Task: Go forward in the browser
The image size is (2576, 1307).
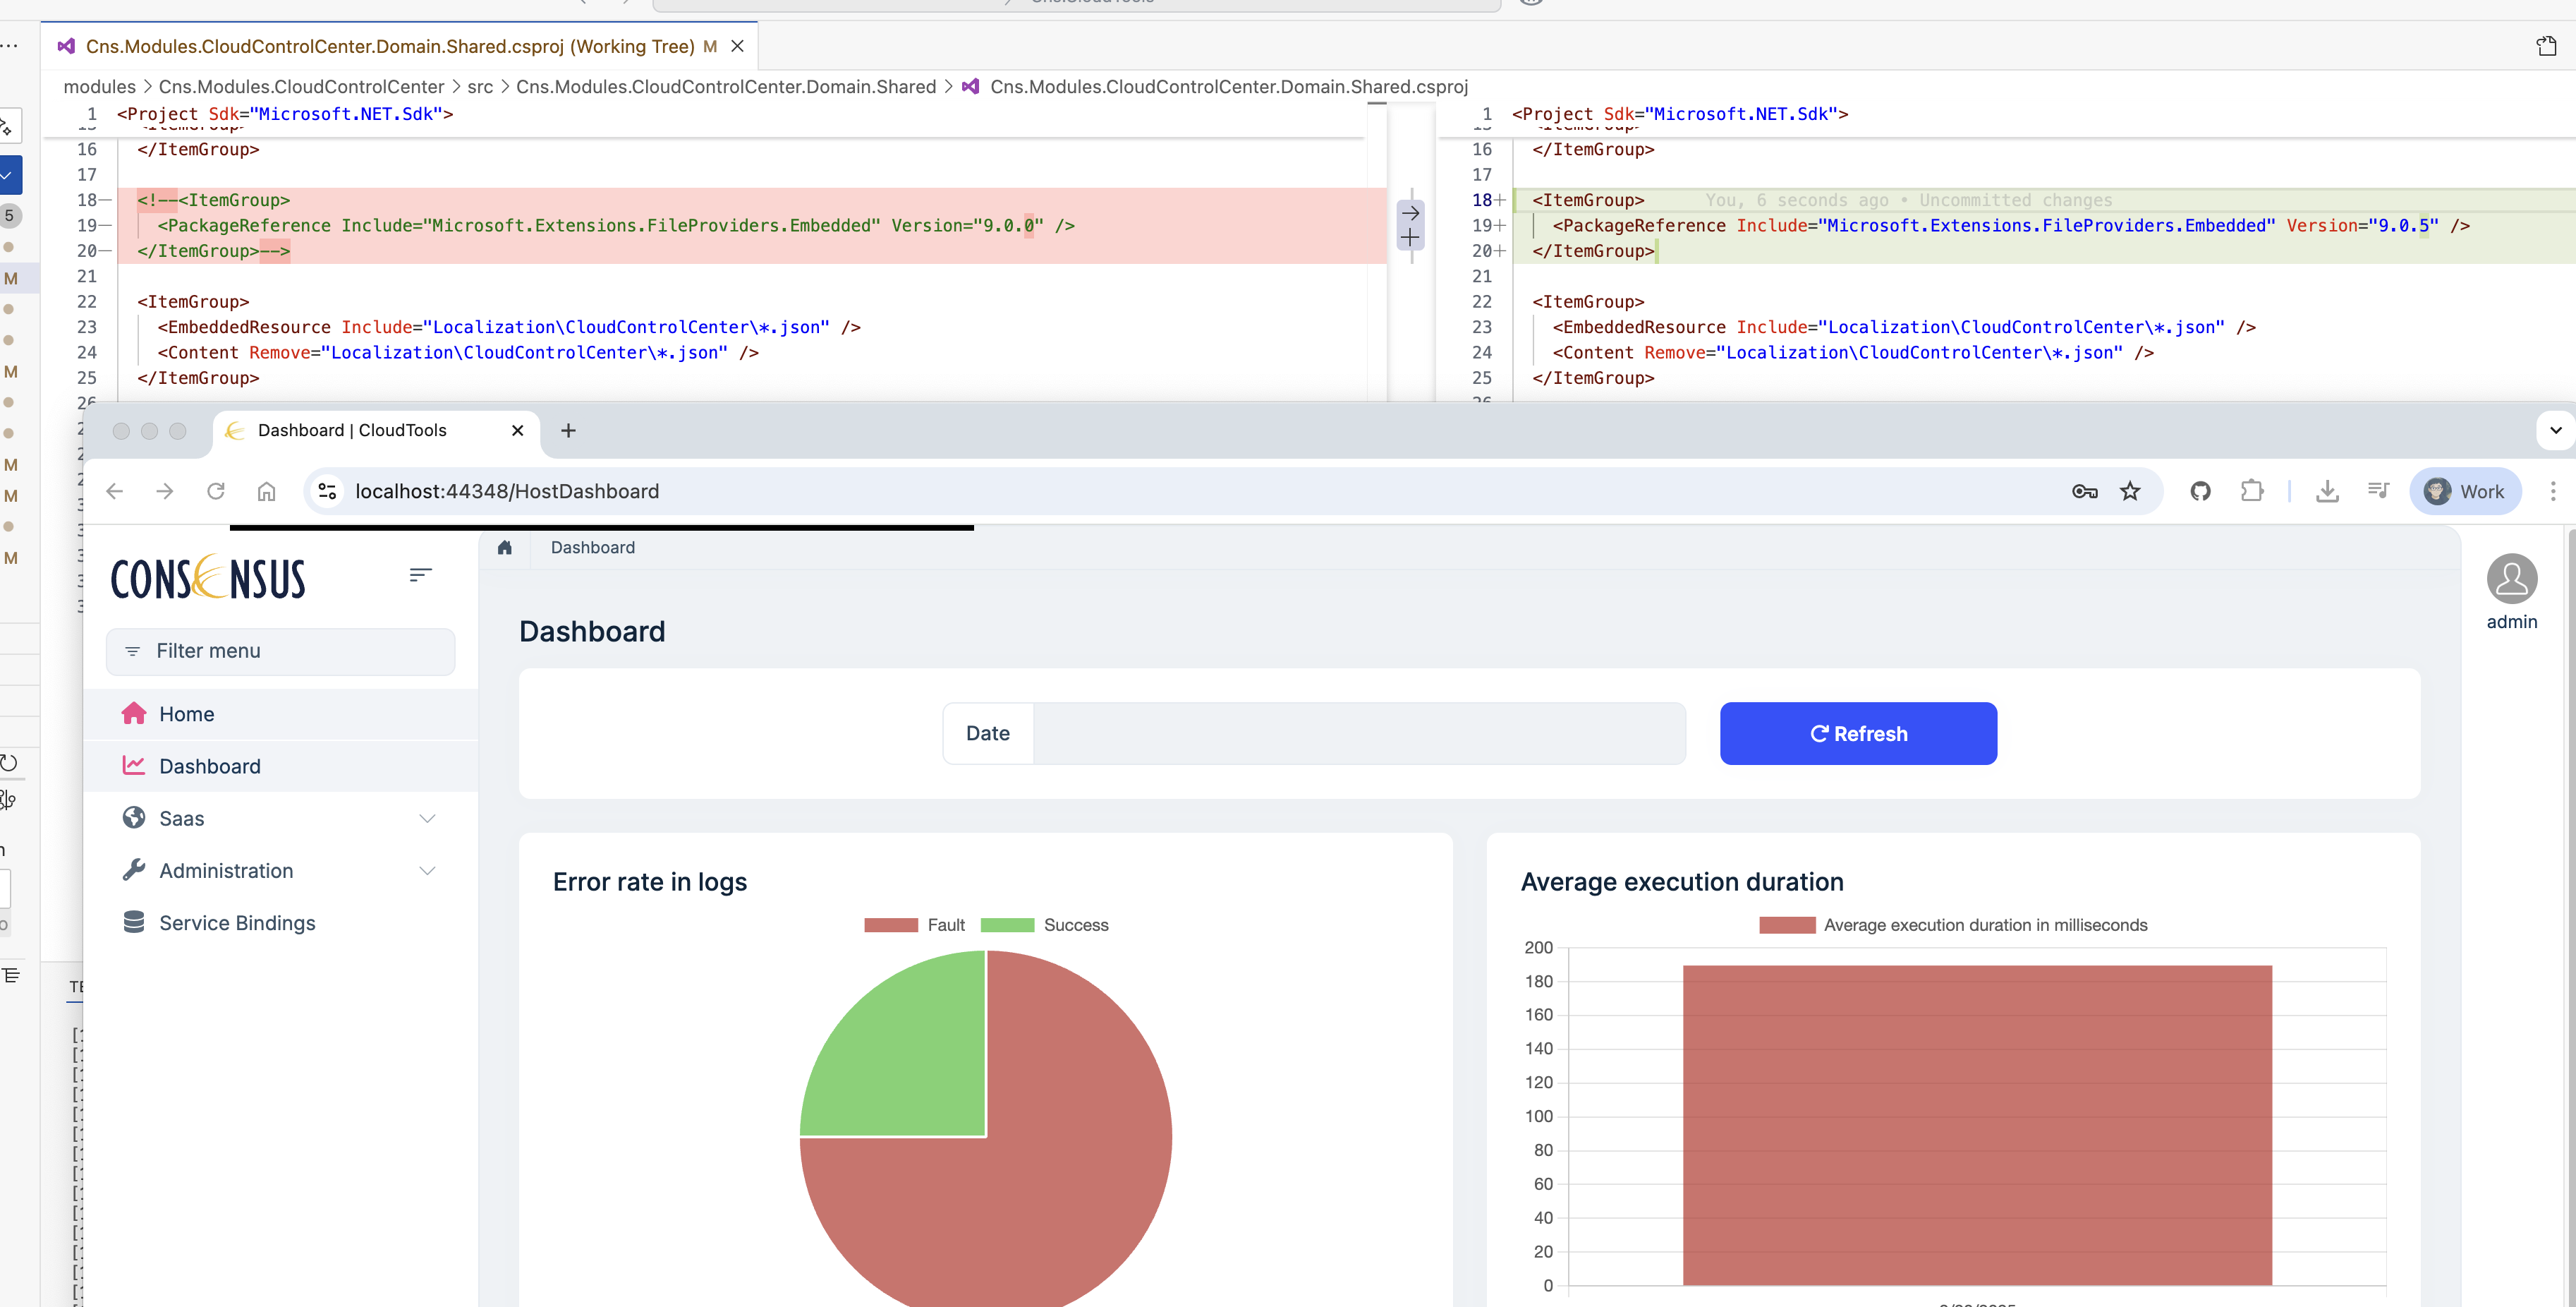Action: [x=165, y=491]
